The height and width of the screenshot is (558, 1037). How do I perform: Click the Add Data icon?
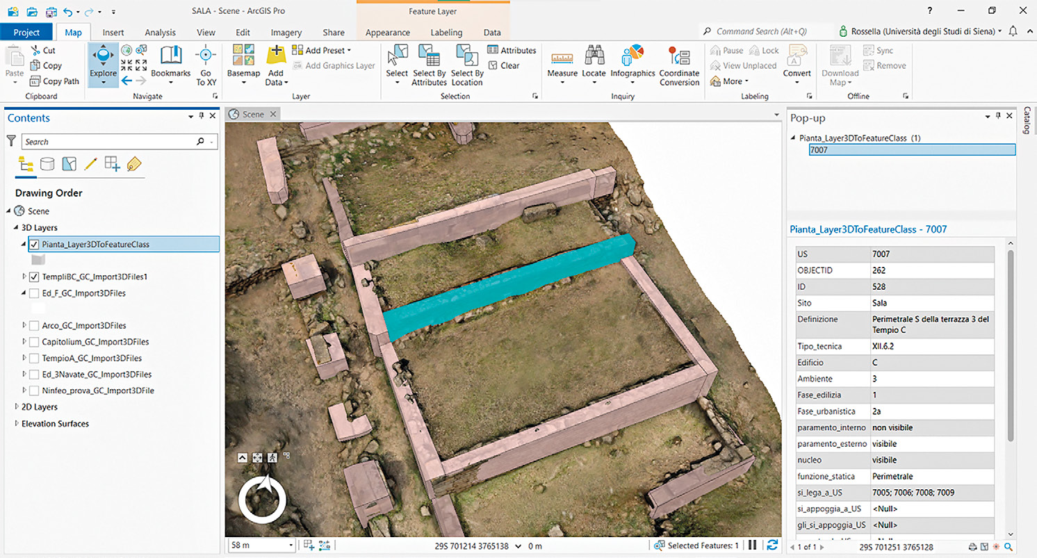[276, 55]
